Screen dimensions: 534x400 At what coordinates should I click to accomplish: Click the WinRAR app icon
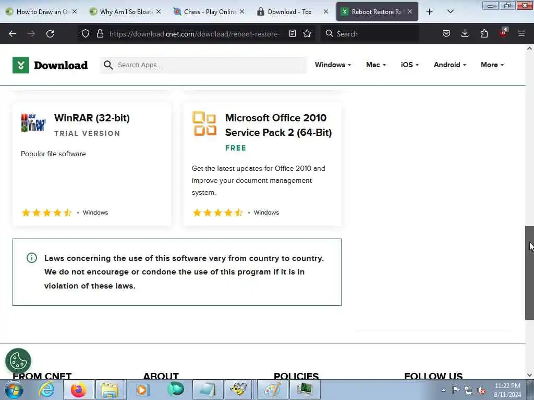[x=33, y=122]
